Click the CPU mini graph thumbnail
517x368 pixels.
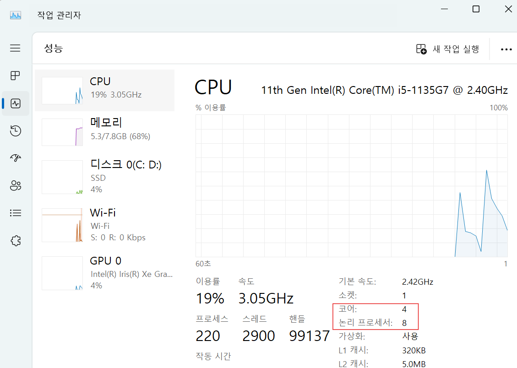tap(62, 91)
